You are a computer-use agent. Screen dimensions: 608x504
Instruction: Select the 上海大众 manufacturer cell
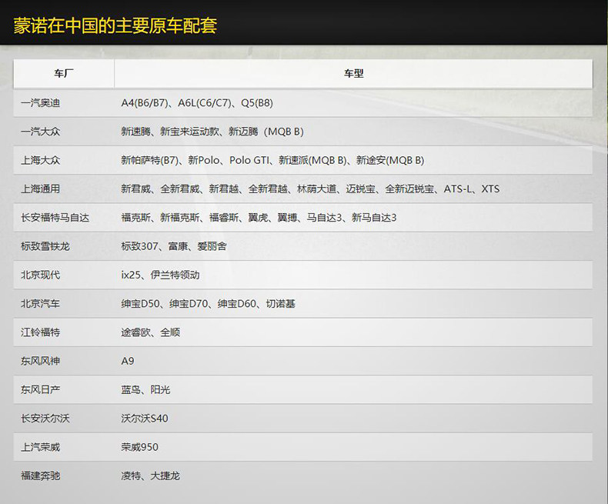64,161
